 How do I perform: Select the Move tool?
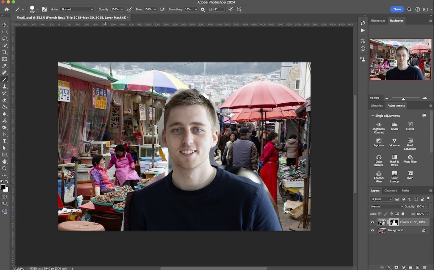pos(5,25)
